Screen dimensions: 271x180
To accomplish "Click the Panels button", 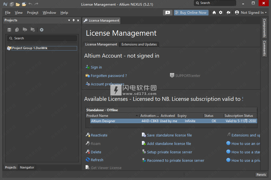I will point(261,175).
